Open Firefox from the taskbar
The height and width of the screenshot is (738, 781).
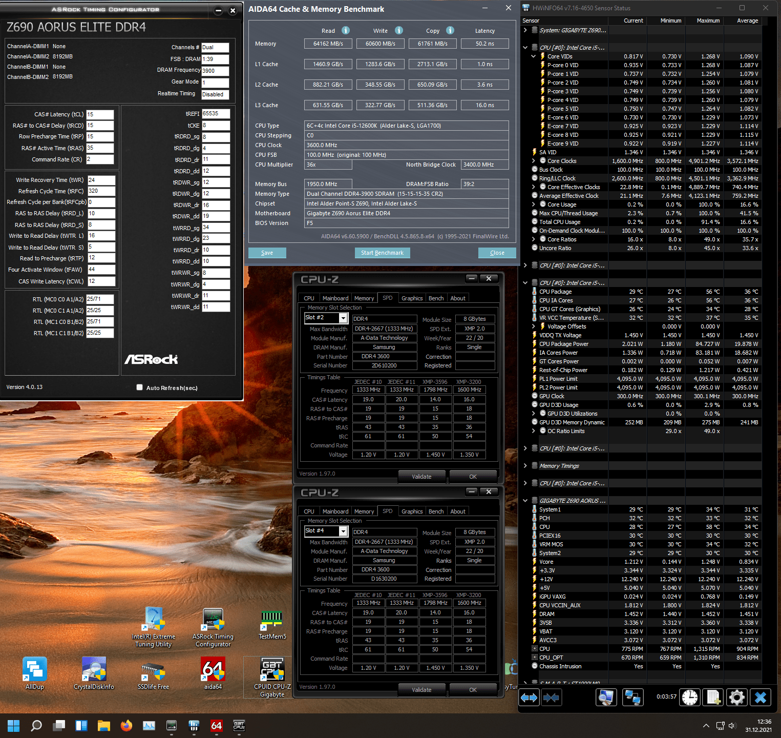pyautogui.click(x=126, y=726)
